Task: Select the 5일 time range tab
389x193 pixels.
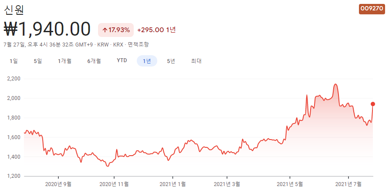Action: [x=38, y=61]
